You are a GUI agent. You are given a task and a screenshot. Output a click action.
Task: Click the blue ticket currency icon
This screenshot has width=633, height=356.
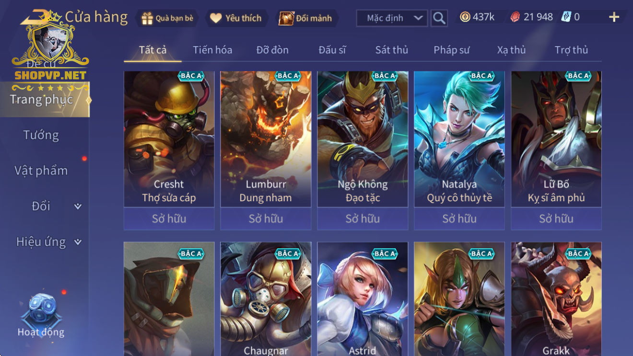(566, 17)
